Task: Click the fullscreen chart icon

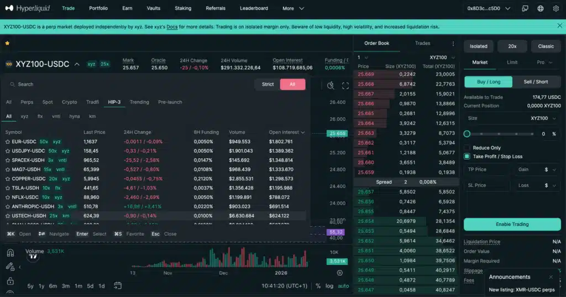Action: click(x=345, y=85)
